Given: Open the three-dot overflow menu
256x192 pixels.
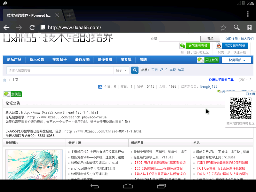Looking at the screenshot, I should coord(248,14).
